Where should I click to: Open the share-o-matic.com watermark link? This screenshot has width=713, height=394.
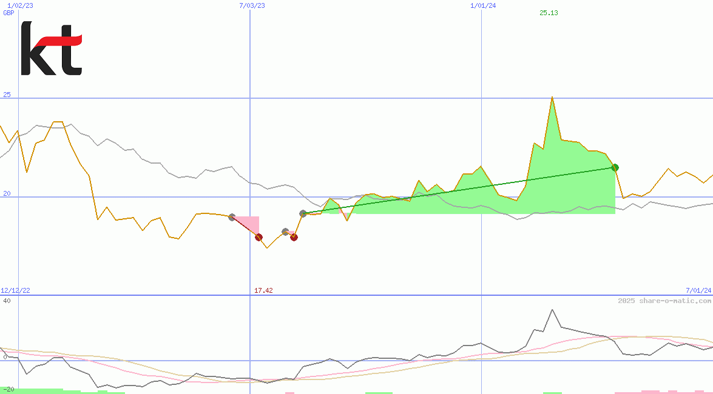(664, 301)
